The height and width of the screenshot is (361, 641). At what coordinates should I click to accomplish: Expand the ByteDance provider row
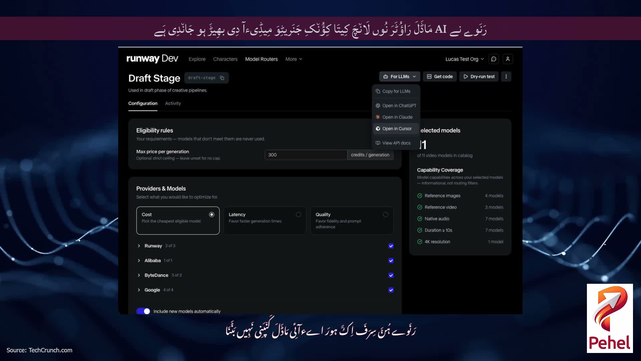point(139,275)
